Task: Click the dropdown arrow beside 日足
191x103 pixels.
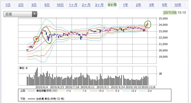Action: click(x=35, y=14)
